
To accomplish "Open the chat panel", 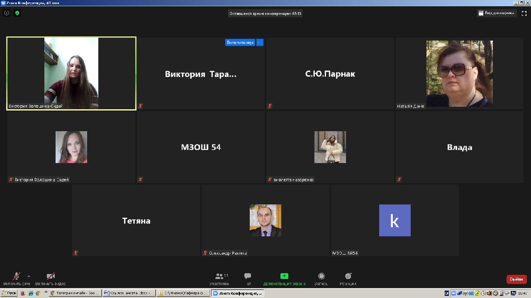I will click(x=248, y=279).
